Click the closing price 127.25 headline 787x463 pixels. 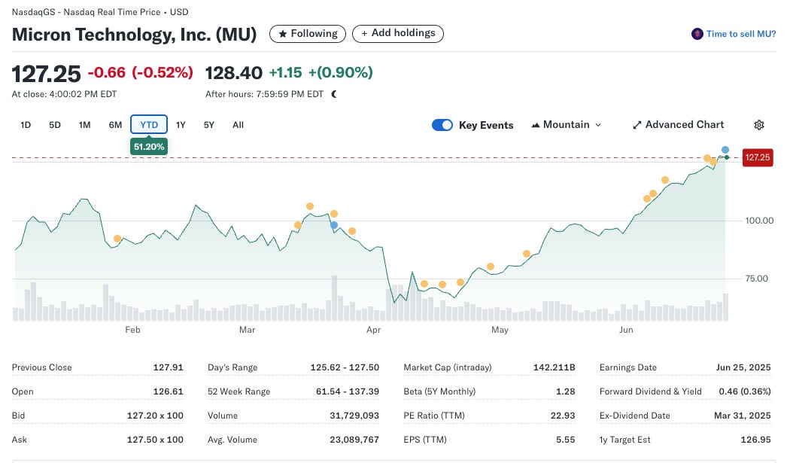pos(46,74)
